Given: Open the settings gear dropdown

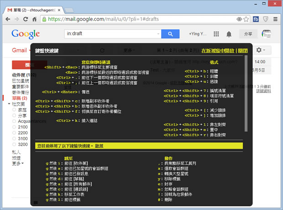Looking at the screenshot, I should 261,50.
